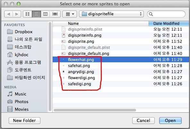Click the New Folder button
Screen dimensions: 190x129
pyautogui.click(x=24, y=120)
